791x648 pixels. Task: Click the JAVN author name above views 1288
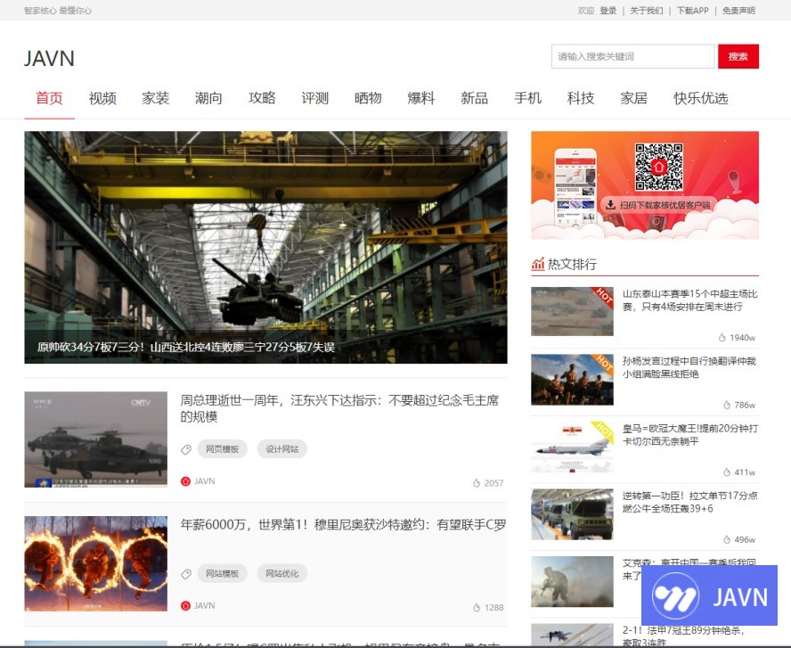point(205,606)
